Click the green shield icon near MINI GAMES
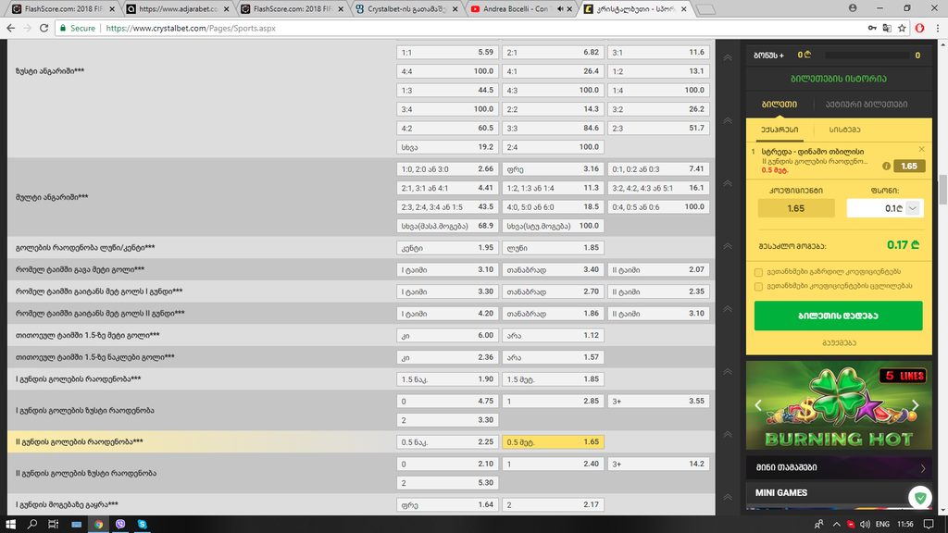Viewport: 948px width, 533px height. (920, 498)
